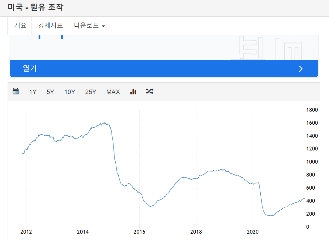Set chart range to 25Y

tap(91, 92)
